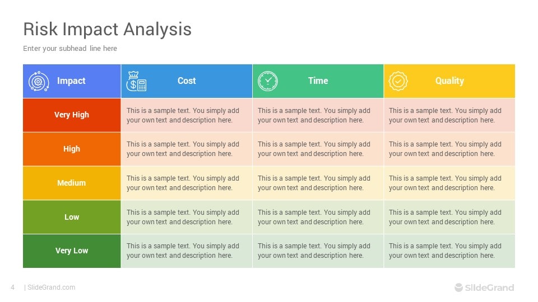The width and height of the screenshot is (538, 302).
Task: Click the Low green row label
Action: (72, 217)
